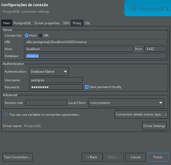Switch to the Main tab
Viewport: 171px width, 165px height.
pos(7,23)
